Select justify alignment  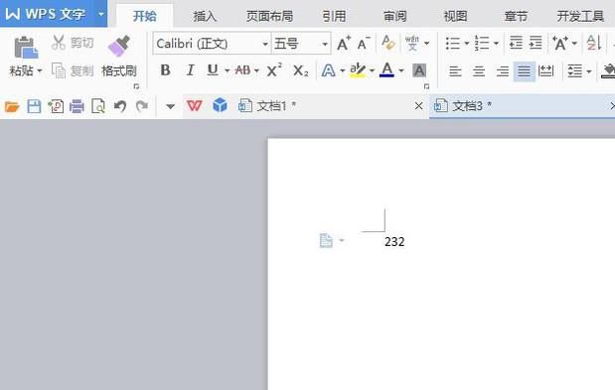click(x=524, y=71)
